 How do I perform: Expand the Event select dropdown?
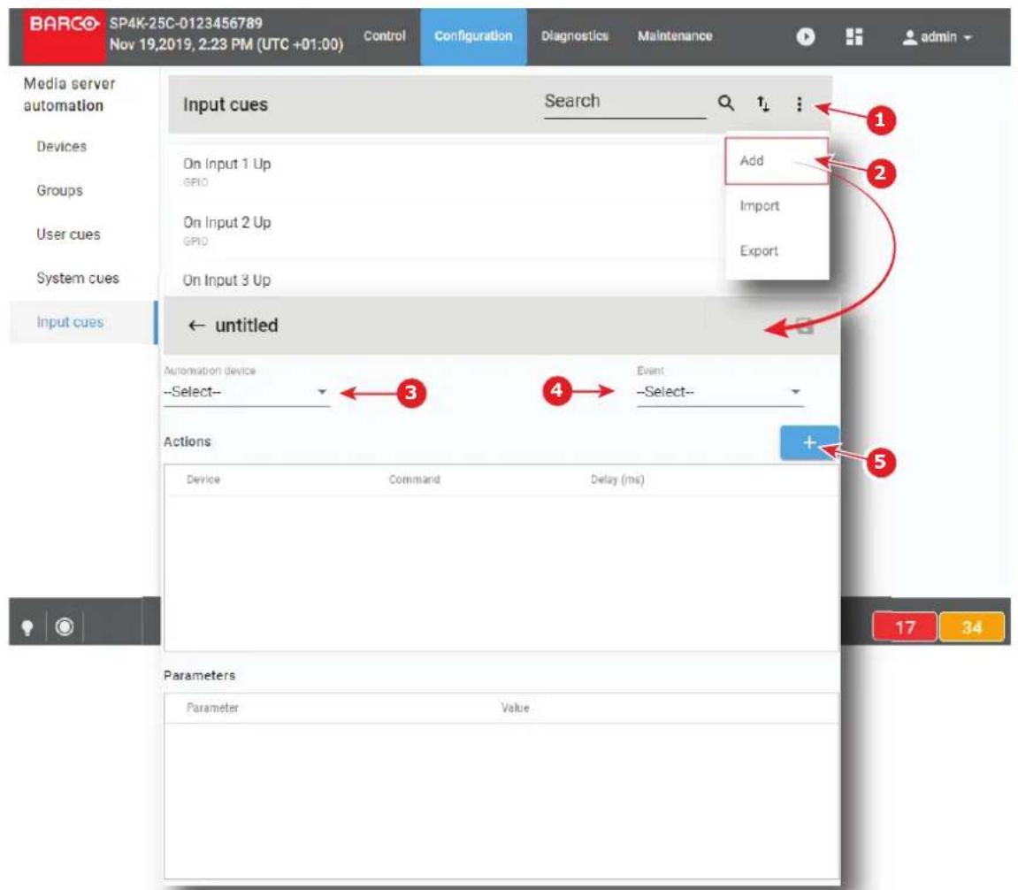tap(719, 392)
